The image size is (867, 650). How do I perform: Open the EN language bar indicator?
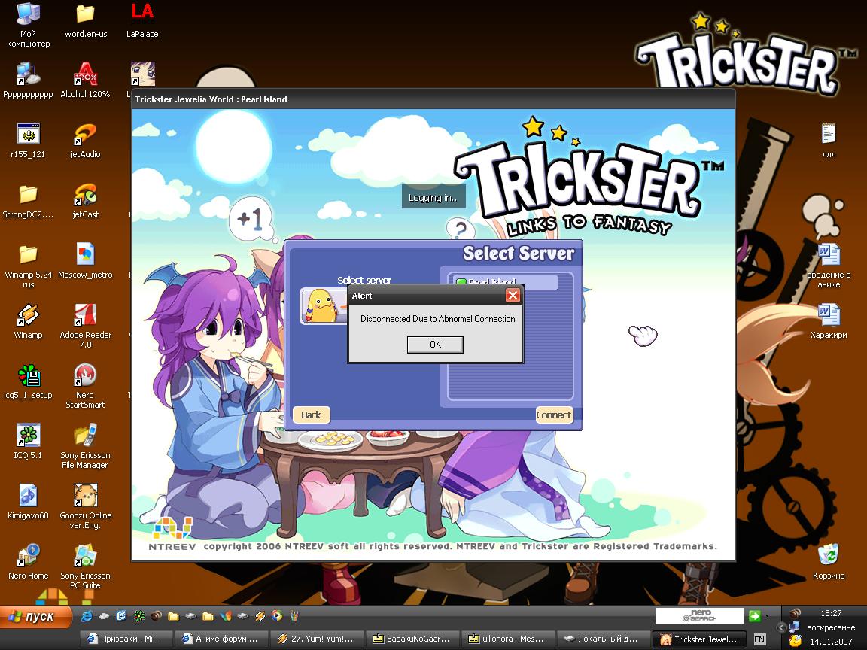(x=759, y=639)
